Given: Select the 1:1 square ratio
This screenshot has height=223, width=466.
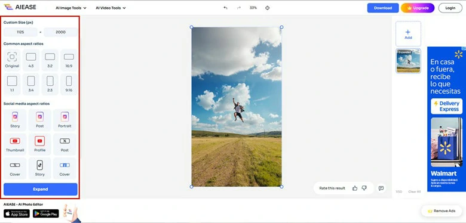Looking at the screenshot, I should 12,85.
